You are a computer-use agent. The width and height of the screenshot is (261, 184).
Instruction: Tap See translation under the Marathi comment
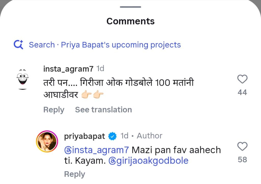[x=103, y=110]
